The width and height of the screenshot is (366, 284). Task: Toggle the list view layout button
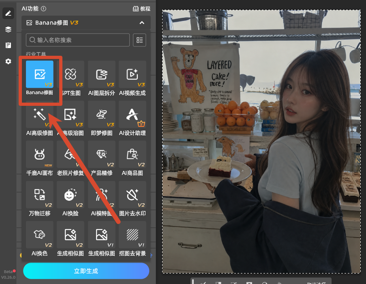click(x=139, y=40)
